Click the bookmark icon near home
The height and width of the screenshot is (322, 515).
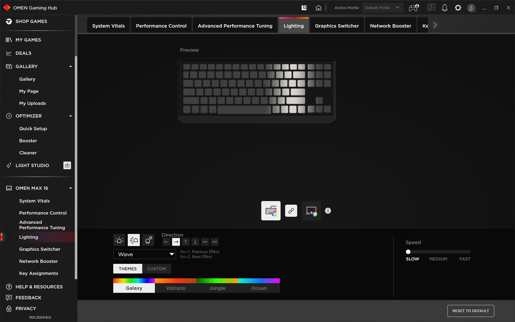click(304, 7)
